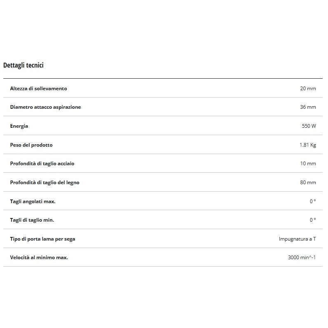Click the "Dettagli tecnici" heading
328x328 pixels.
[x=23, y=65]
